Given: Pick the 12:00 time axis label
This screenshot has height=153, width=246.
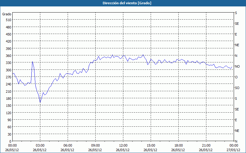Looking at the screenshot, I should 123,146.
